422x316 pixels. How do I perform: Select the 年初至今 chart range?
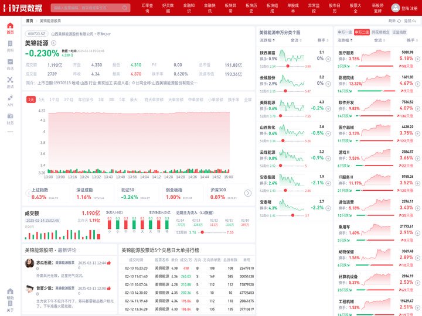point(86,99)
